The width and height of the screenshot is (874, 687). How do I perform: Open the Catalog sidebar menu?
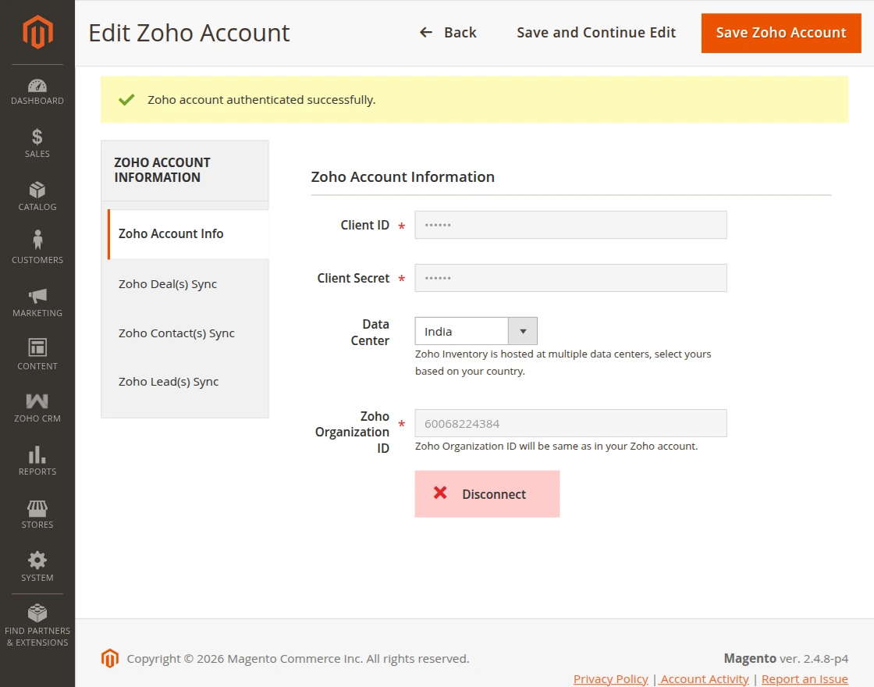[37, 196]
